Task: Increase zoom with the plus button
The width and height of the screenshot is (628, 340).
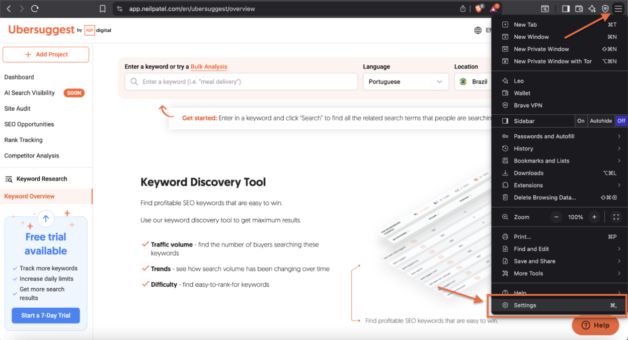Action: [x=594, y=217]
